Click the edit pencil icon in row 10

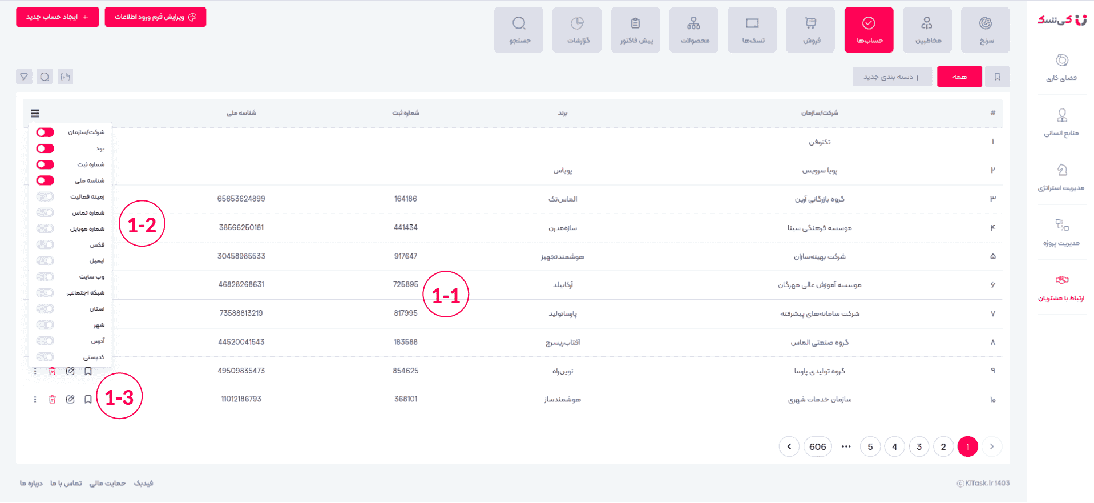pyautogui.click(x=70, y=400)
